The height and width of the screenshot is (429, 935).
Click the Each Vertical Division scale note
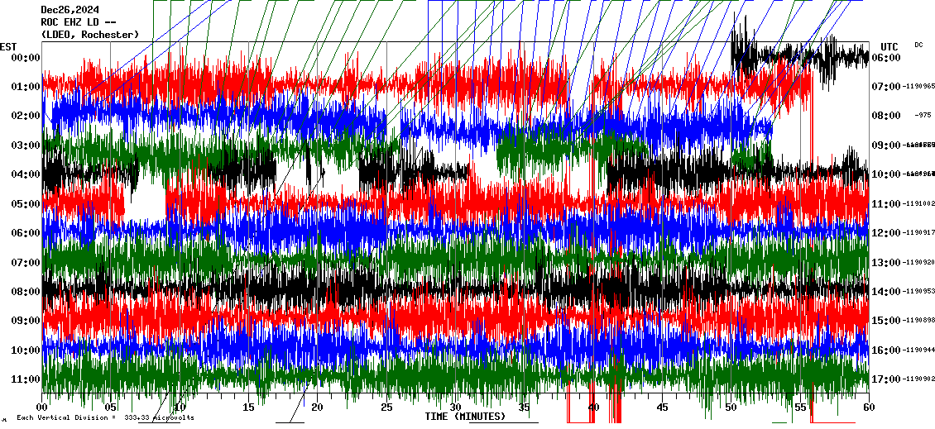coord(105,418)
